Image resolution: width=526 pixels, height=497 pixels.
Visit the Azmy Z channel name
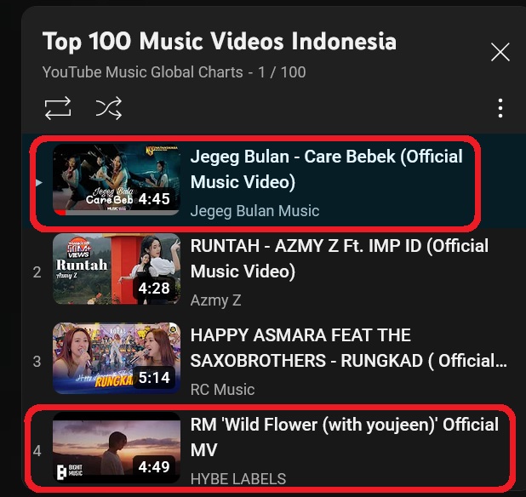click(x=215, y=300)
